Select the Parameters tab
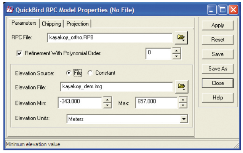Screen dimensions: 243x153 pyautogui.click(x=23, y=23)
